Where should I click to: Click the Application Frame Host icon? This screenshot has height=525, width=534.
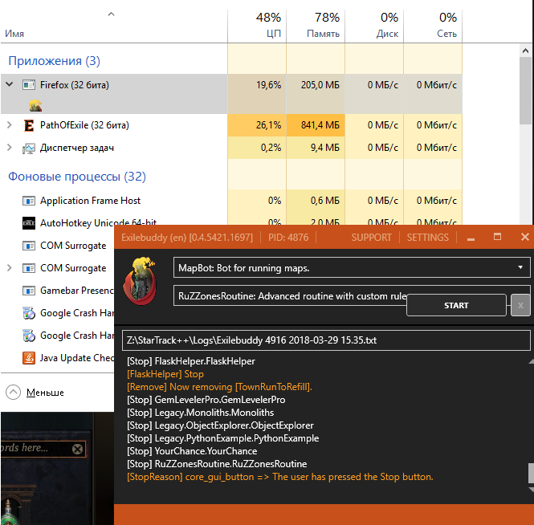click(29, 201)
